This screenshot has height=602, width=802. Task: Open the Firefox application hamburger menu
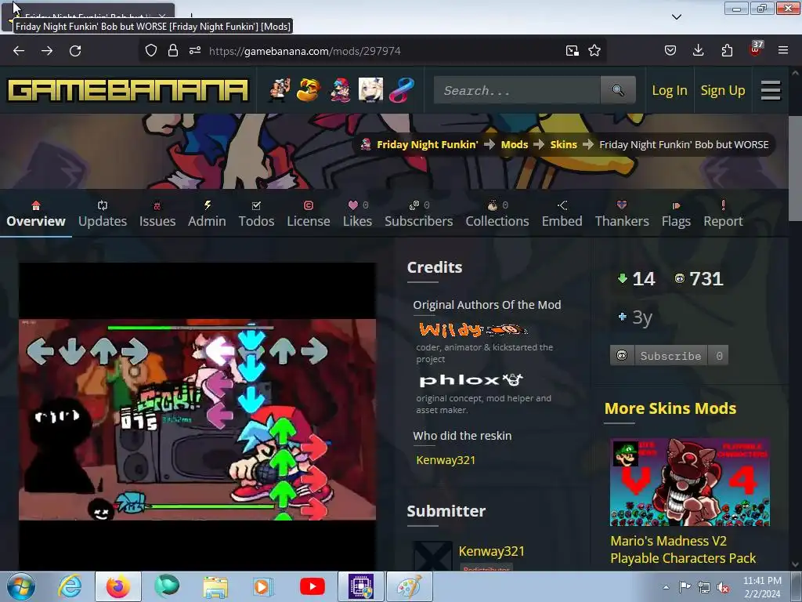click(783, 50)
